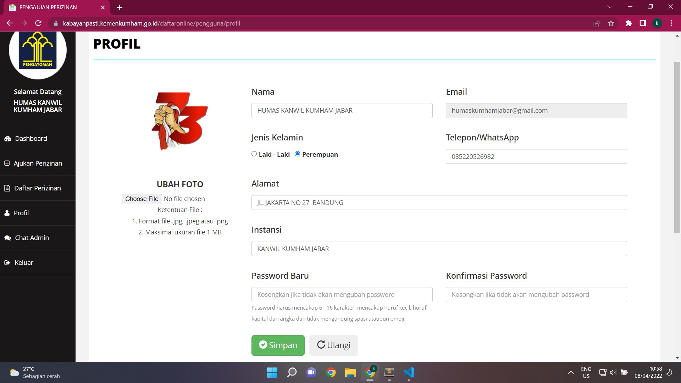Viewport: 681px width, 383px height.
Task: Click the Nama input field
Action: 342,111
